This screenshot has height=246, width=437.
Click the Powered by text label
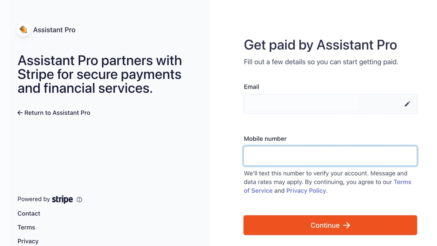34,199
